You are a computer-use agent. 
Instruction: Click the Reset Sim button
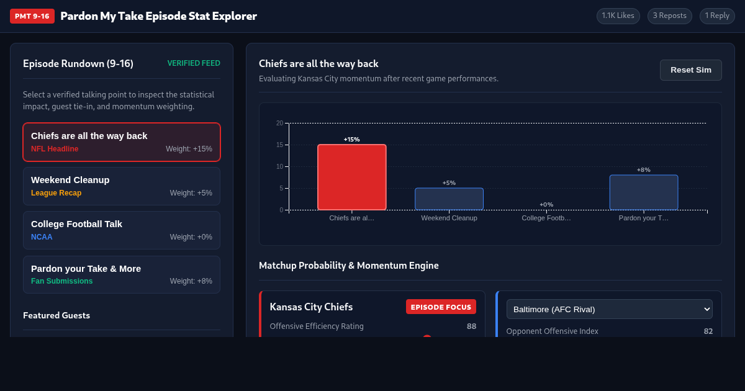[690, 70]
